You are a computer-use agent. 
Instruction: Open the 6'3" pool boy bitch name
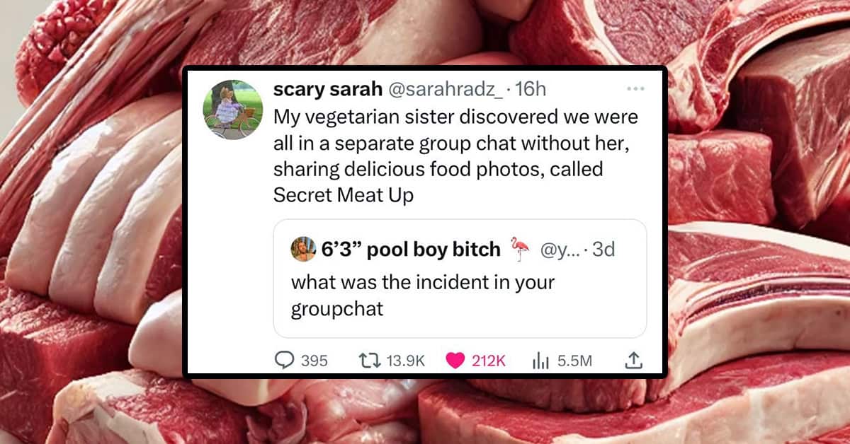(411, 249)
